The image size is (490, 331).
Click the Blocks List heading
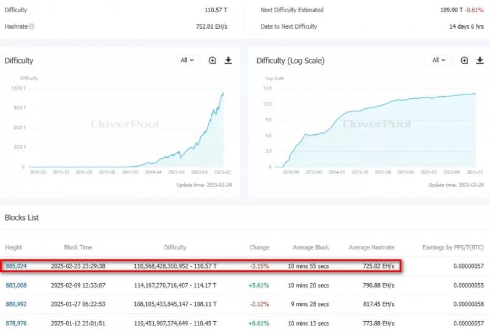[22, 218]
